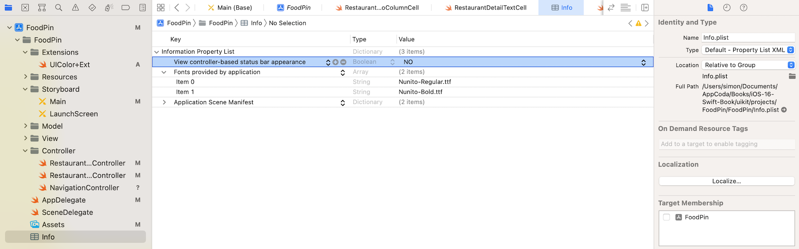The width and height of the screenshot is (799, 249).
Task: Expand the Model folder
Action: 25,126
